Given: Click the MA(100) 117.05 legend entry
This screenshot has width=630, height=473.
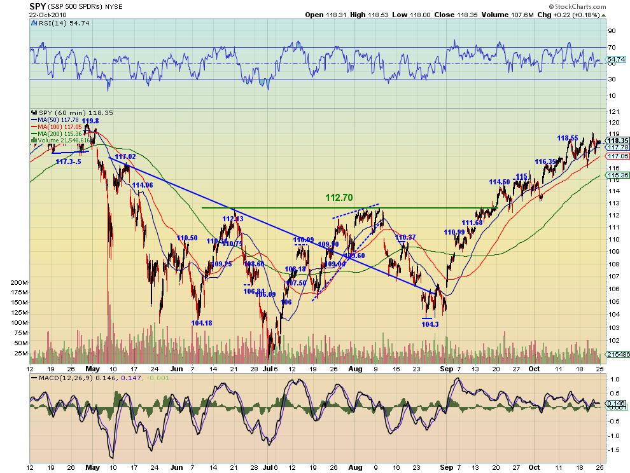Looking at the screenshot, I should click(x=56, y=127).
